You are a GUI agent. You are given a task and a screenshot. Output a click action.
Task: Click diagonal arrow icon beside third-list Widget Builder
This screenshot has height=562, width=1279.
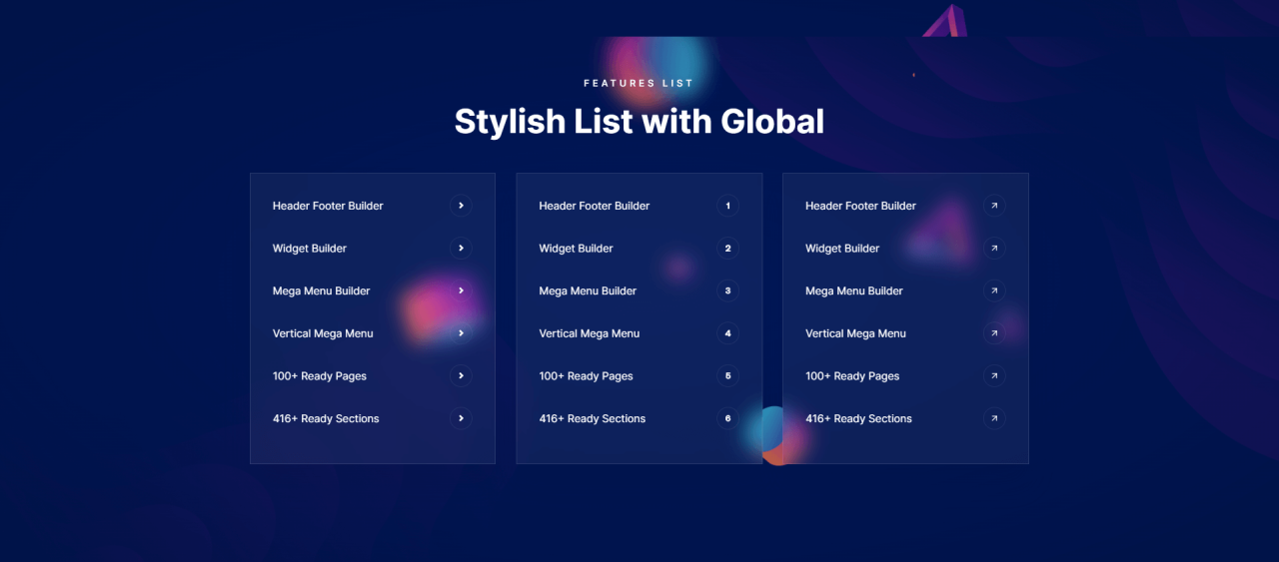994,249
